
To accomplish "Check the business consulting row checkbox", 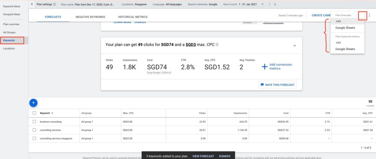I will click(34, 122).
